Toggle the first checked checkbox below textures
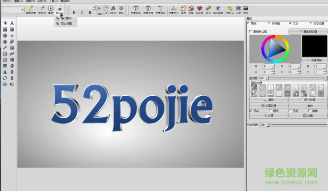 coord(251,111)
